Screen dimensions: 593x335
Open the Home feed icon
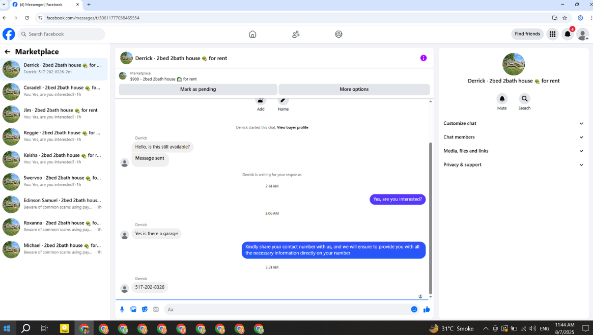pos(252,34)
